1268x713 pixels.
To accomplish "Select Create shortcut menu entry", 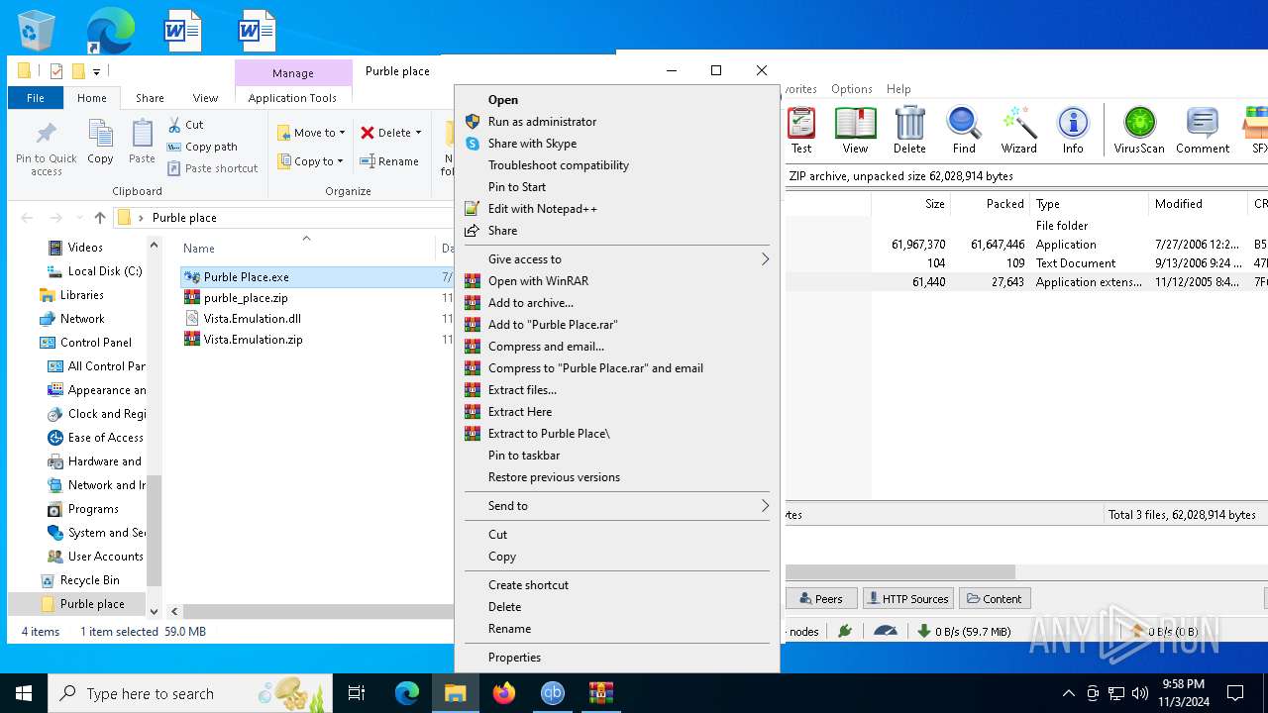I will (x=616, y=585).
